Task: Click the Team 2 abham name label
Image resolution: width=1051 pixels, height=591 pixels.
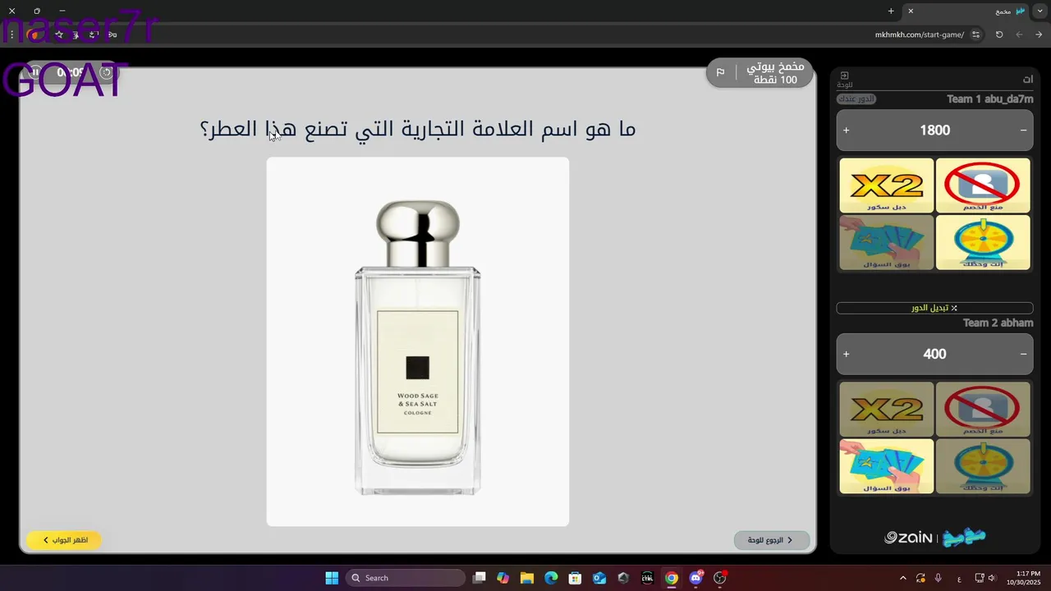Action: pyautogui.click(x=998, y=323)
